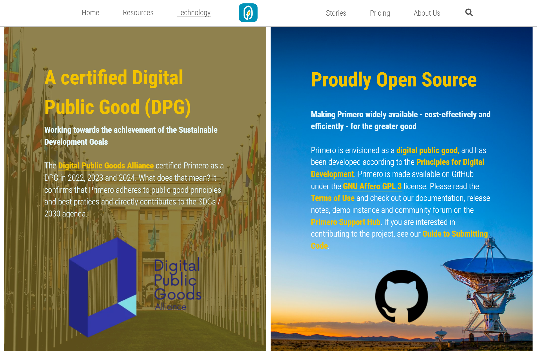Click the Proudly Open Source heading
This screenshot has height=351, width=537.
394,80
